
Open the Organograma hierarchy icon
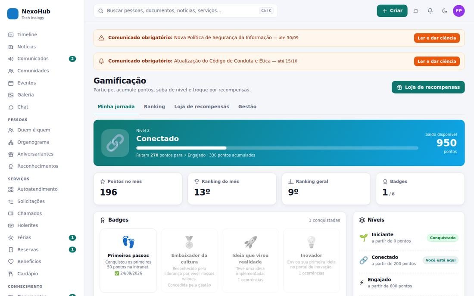11,143
